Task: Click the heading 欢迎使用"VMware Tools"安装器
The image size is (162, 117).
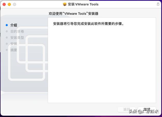Action: (73, 13)
